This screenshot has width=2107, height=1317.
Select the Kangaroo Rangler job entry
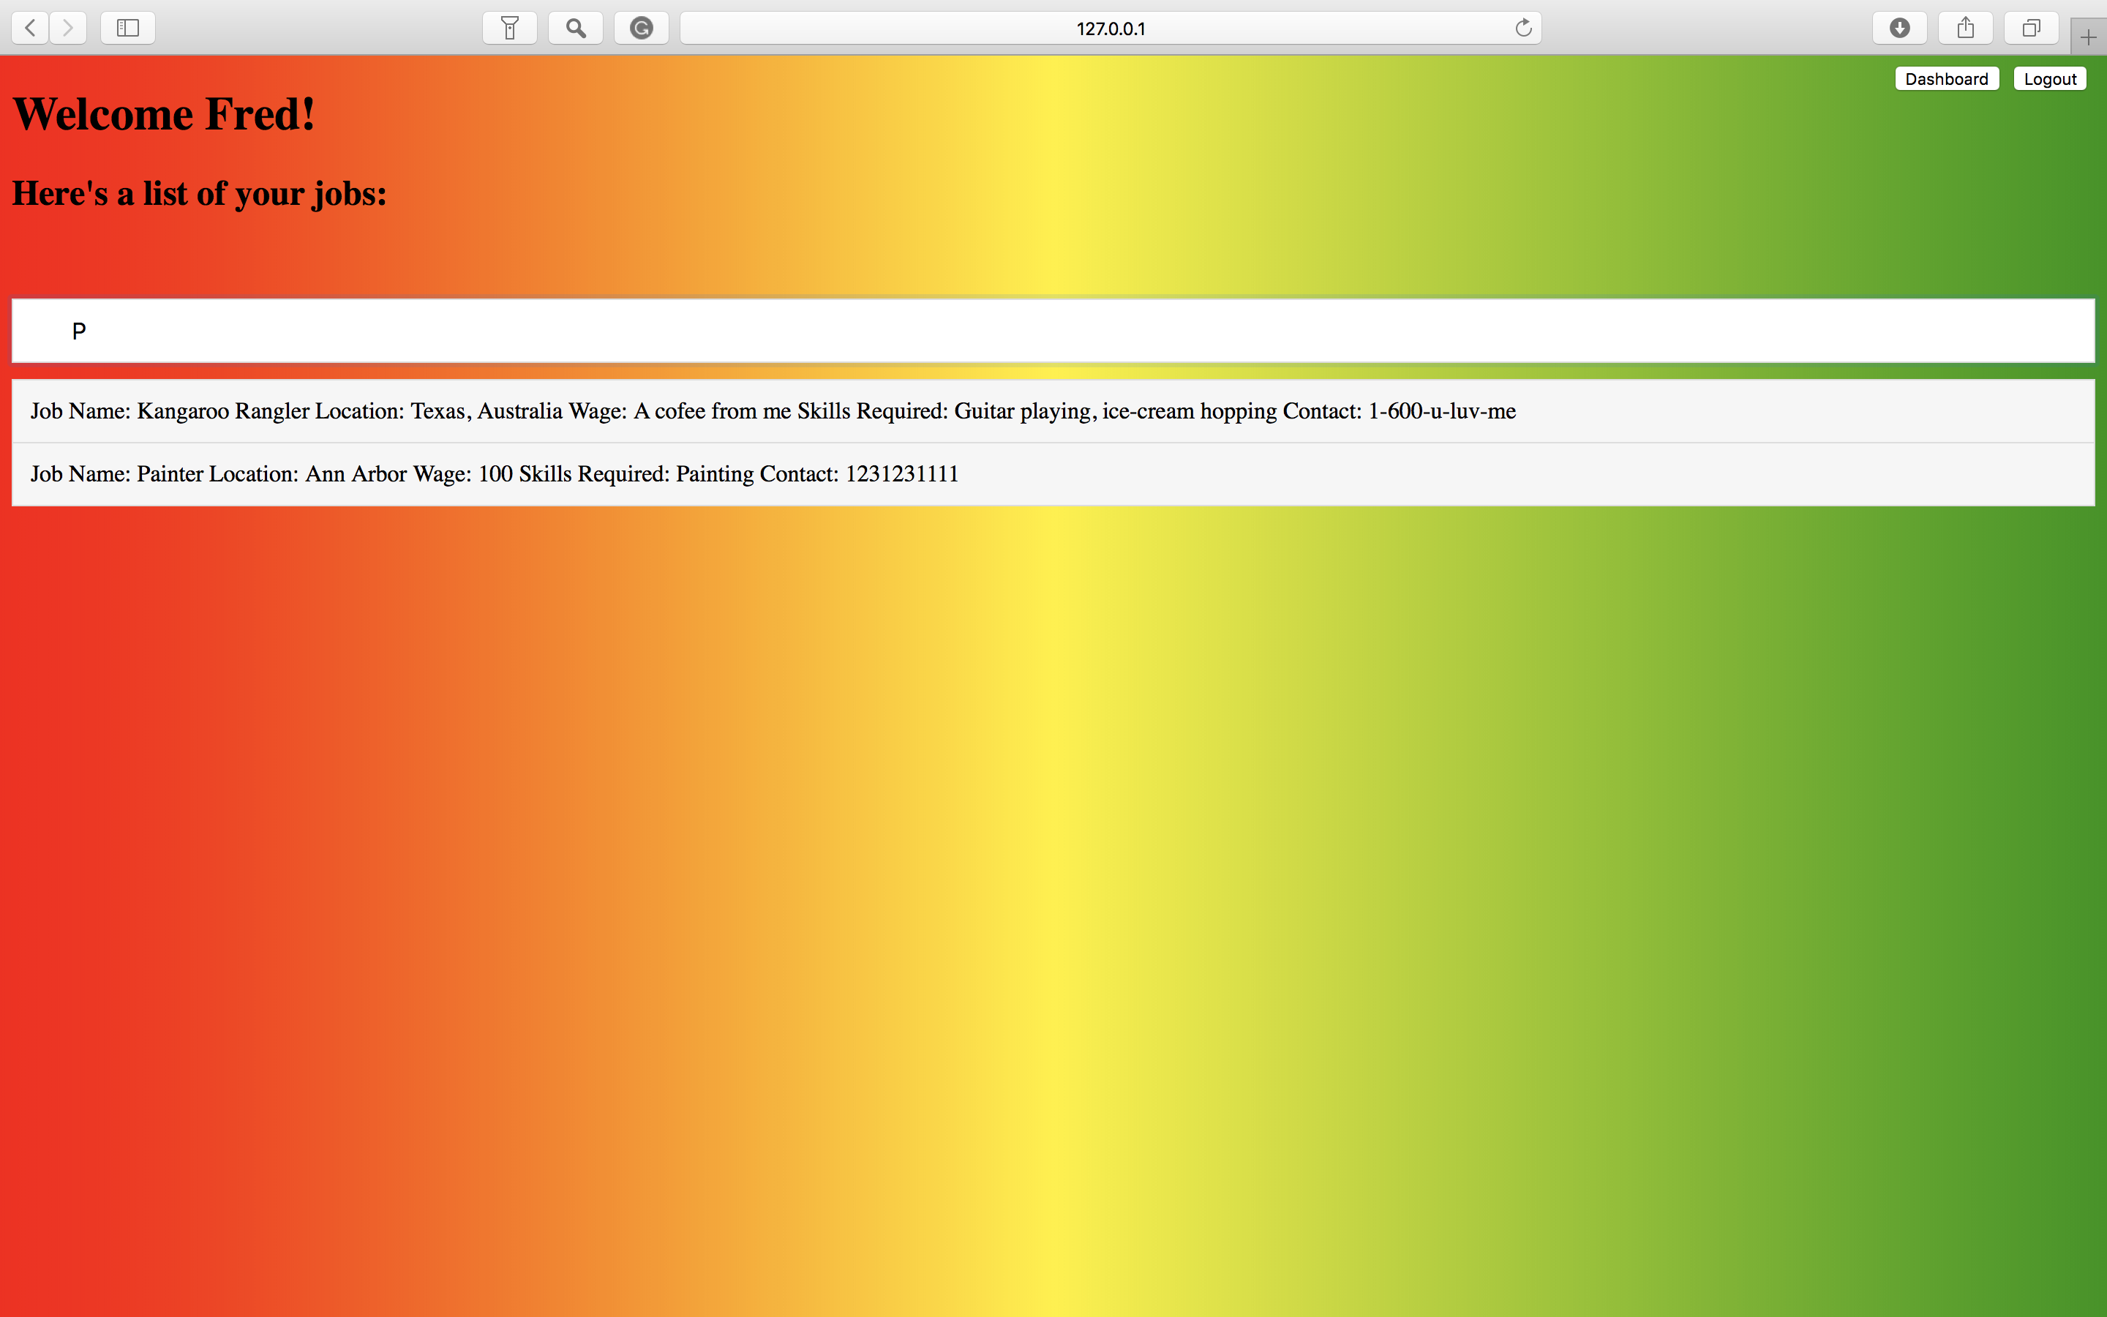[773, 411]
